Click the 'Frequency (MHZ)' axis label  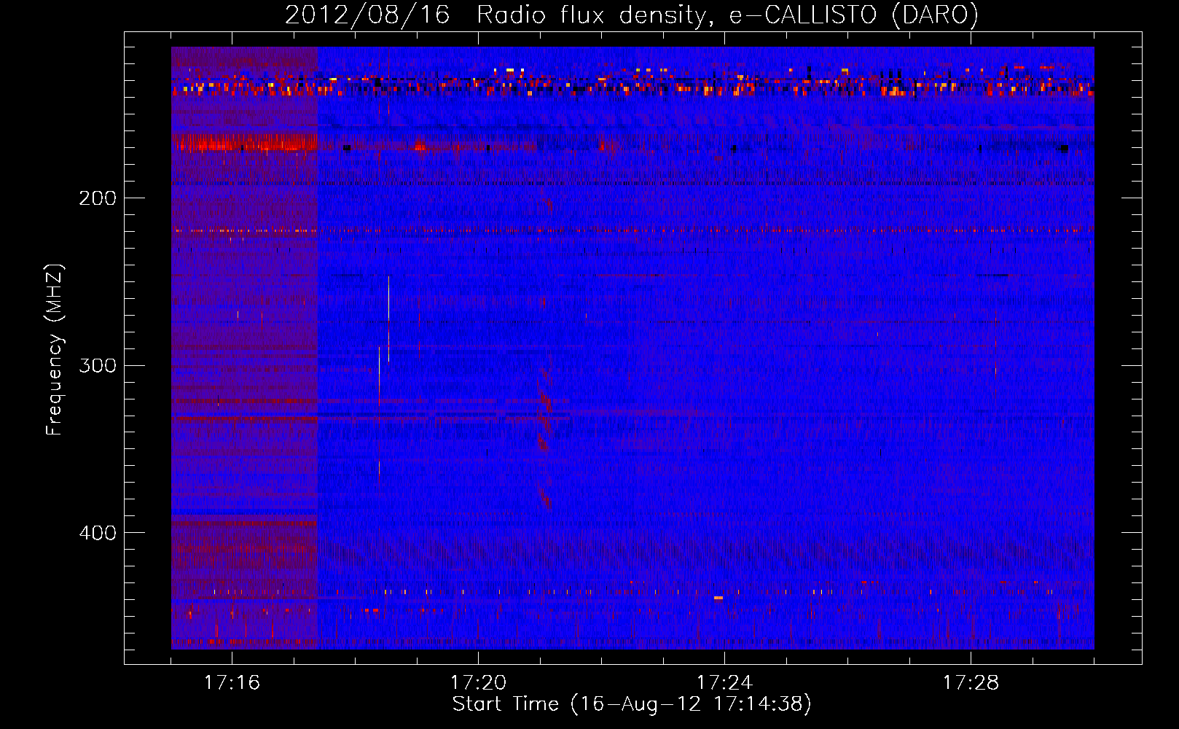[55, 350]
